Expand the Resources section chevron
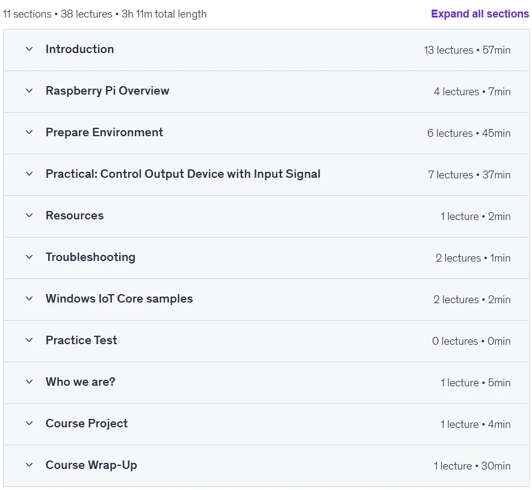532x490 pixels. (x=29, y=215)
